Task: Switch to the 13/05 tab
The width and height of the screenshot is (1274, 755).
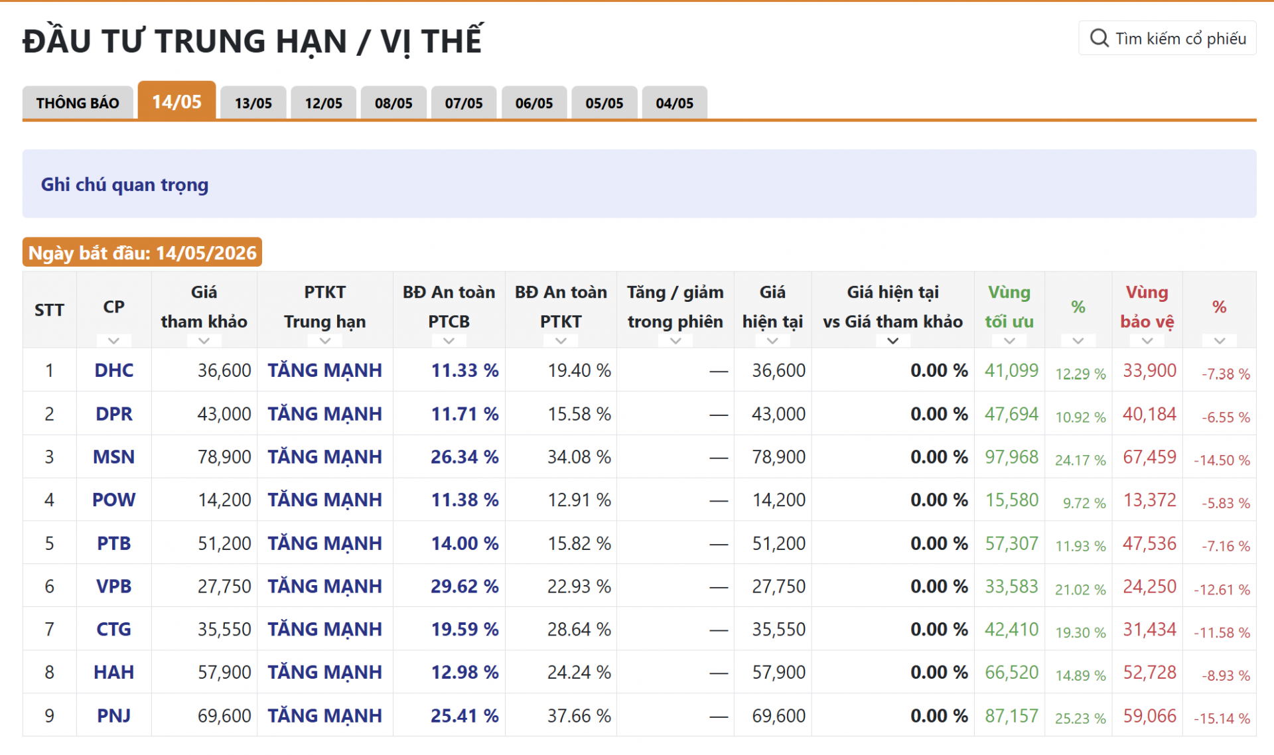Action: pos(253,103)
